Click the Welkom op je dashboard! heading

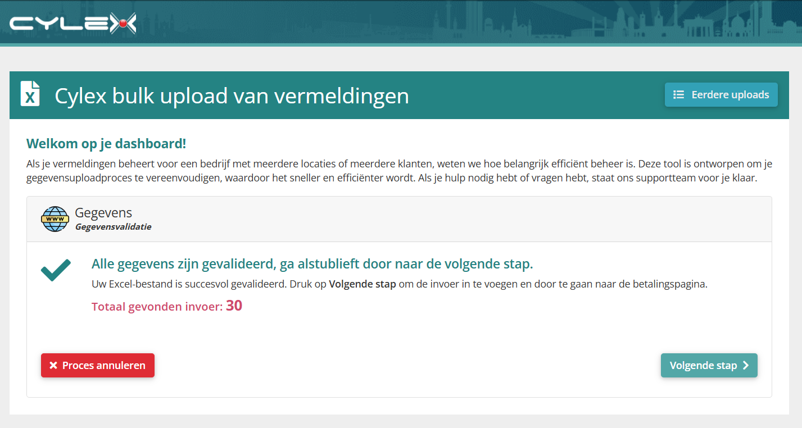(x=106, y=144)
